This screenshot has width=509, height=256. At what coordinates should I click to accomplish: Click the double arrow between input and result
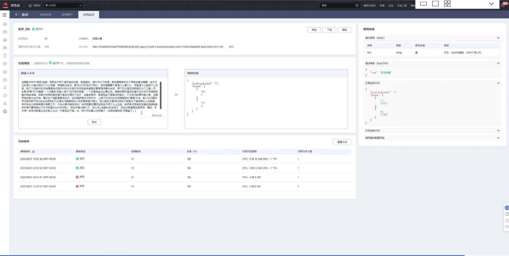[176, 95]
